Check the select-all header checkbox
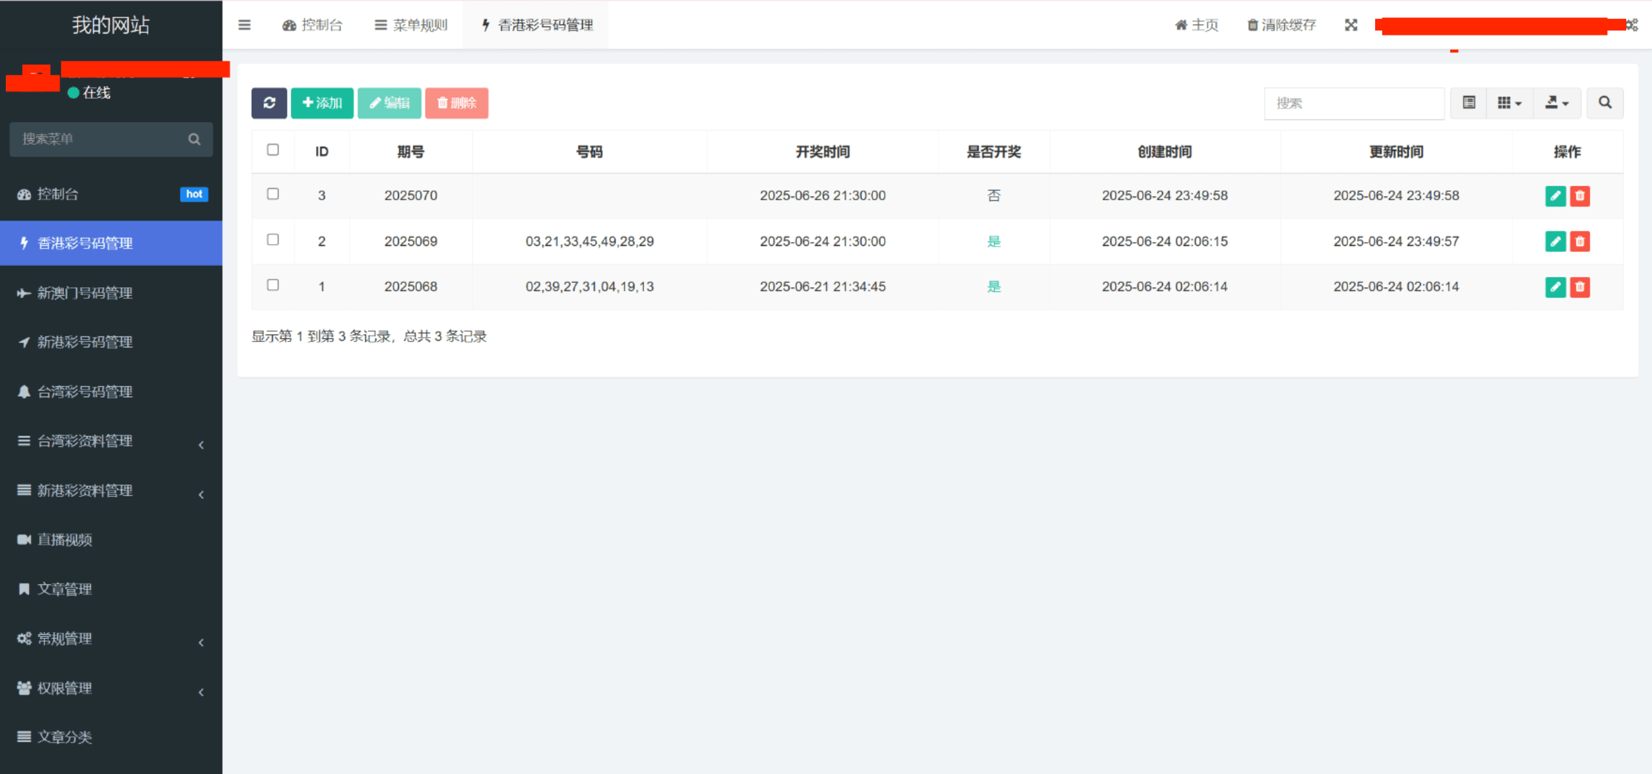1652x774 pixels. coord(273,150)
